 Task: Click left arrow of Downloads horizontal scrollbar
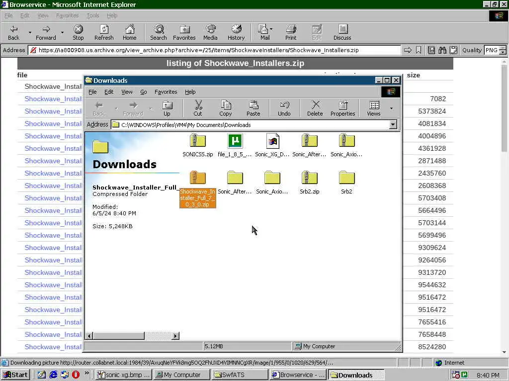point(89,336)
